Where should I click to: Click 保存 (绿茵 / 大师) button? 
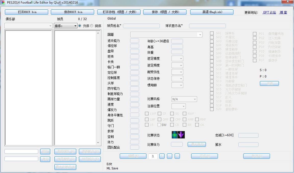point(165,12)
